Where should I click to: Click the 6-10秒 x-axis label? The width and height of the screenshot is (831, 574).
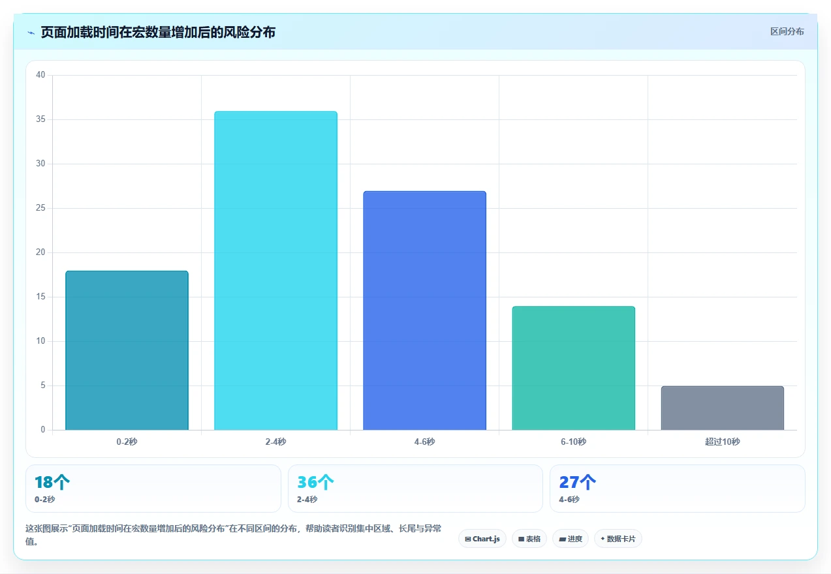point(573,442)
